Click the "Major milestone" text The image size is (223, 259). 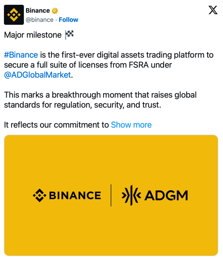pyautogui.click(x=33, y=35)
